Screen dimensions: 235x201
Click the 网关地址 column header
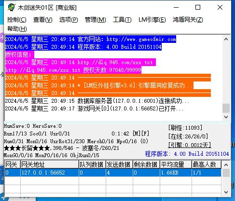point(50,164)
